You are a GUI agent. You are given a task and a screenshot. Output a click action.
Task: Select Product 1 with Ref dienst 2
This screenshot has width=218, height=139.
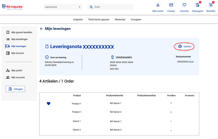[77, 112]
